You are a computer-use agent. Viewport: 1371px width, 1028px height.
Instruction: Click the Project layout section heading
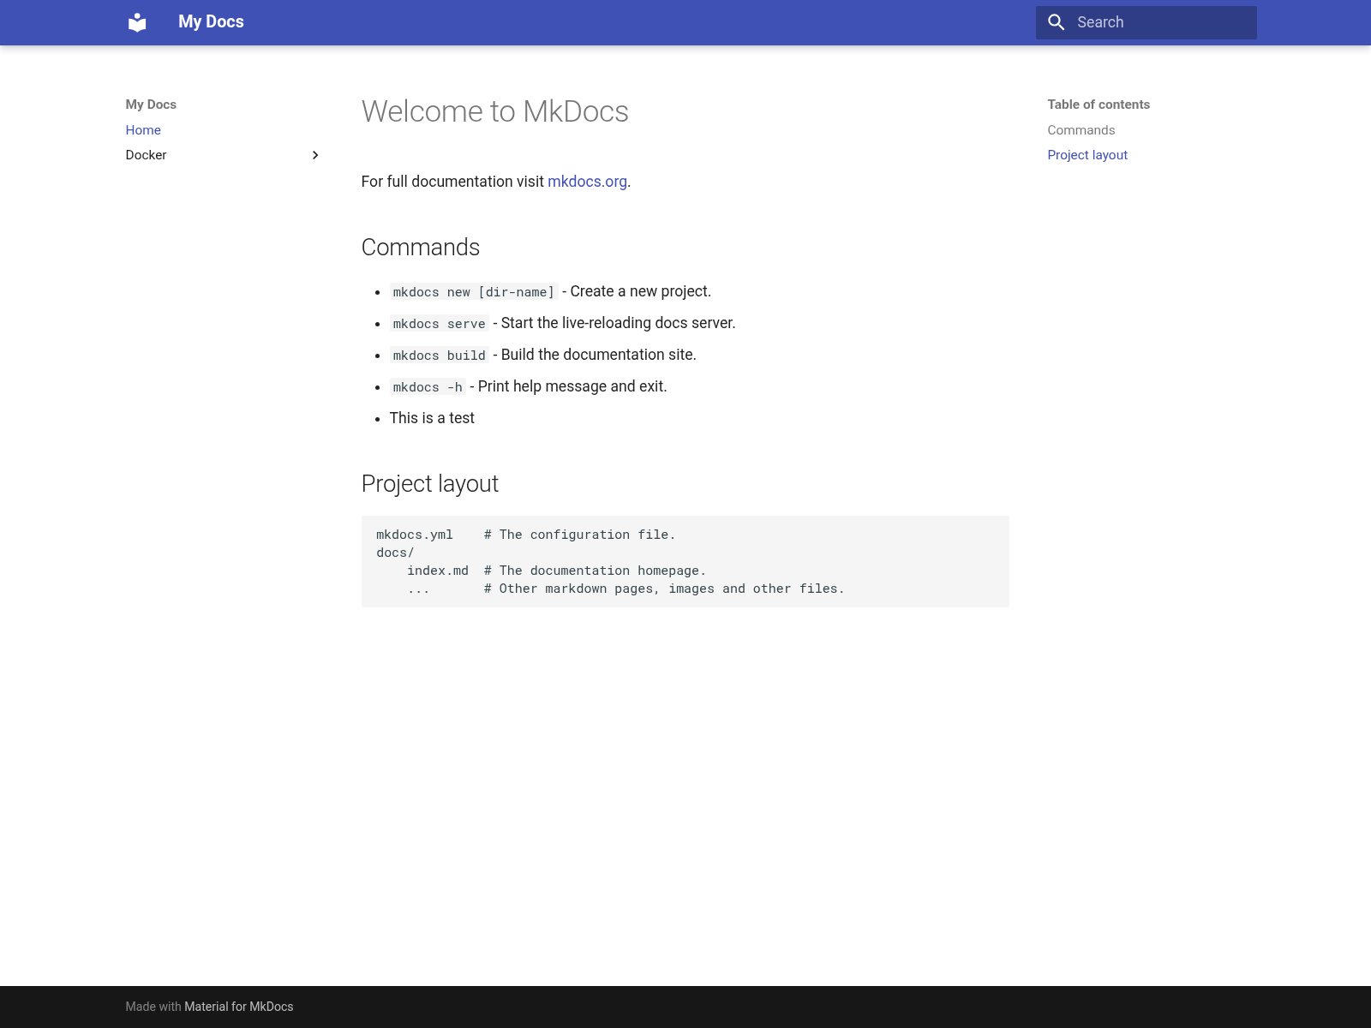pos(430,484)
